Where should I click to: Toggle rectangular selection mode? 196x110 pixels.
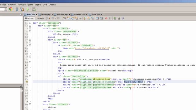(x=80, y=18)
